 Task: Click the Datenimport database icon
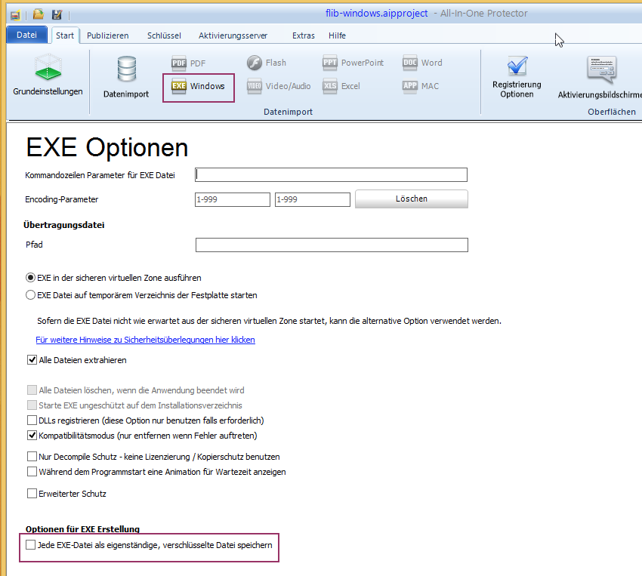point(126,78)
